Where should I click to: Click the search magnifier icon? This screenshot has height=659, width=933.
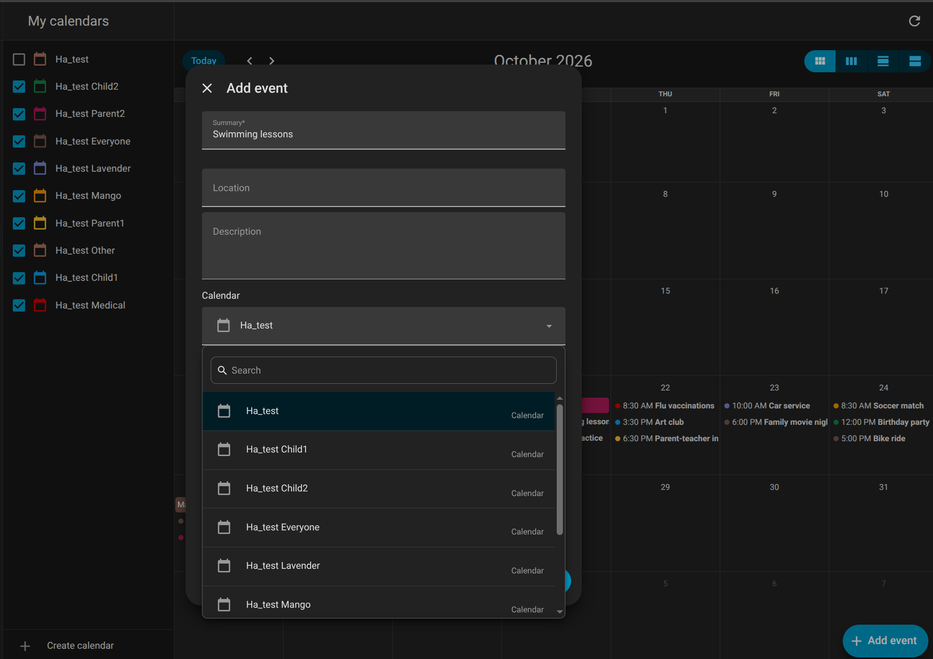[222, 370]
